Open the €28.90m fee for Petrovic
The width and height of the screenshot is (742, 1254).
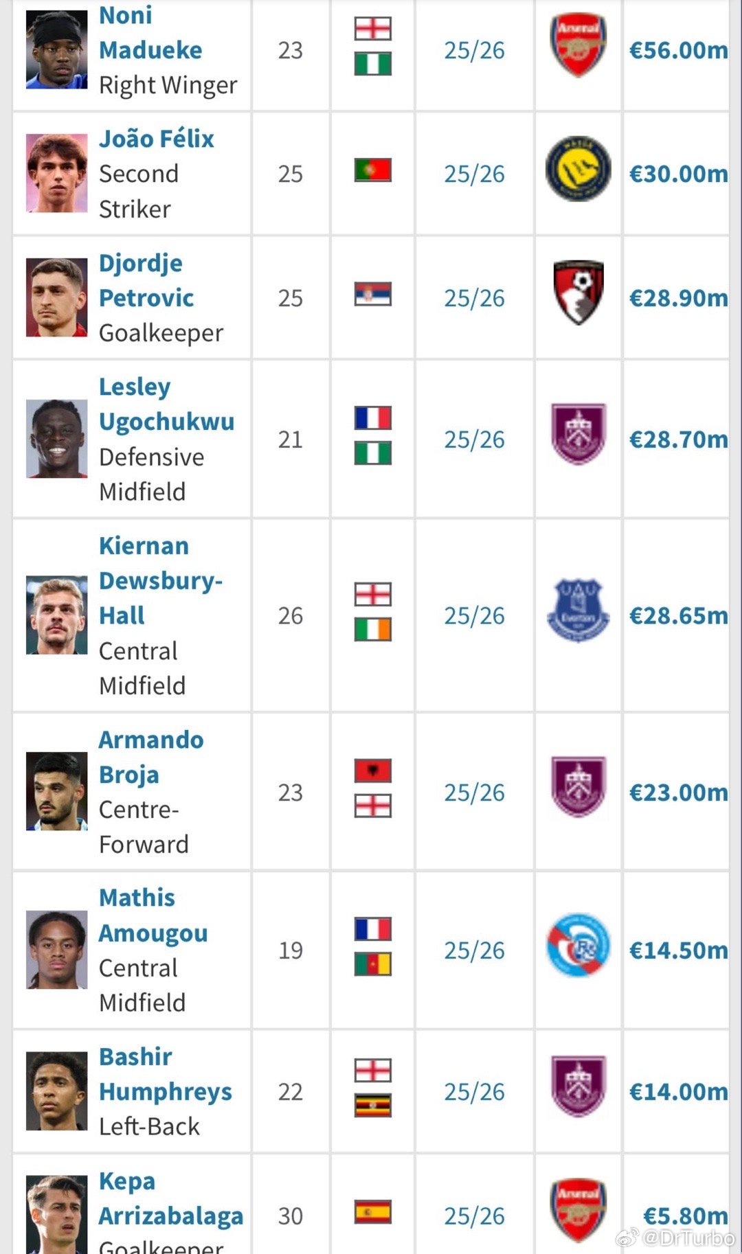tap(678, 298)
